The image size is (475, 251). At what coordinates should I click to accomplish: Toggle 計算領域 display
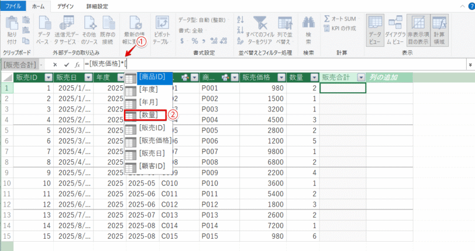(439, 30)
